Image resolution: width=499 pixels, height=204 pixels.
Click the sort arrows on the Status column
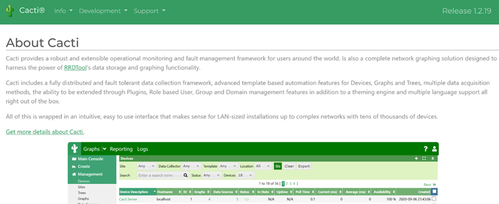point(252,192)
